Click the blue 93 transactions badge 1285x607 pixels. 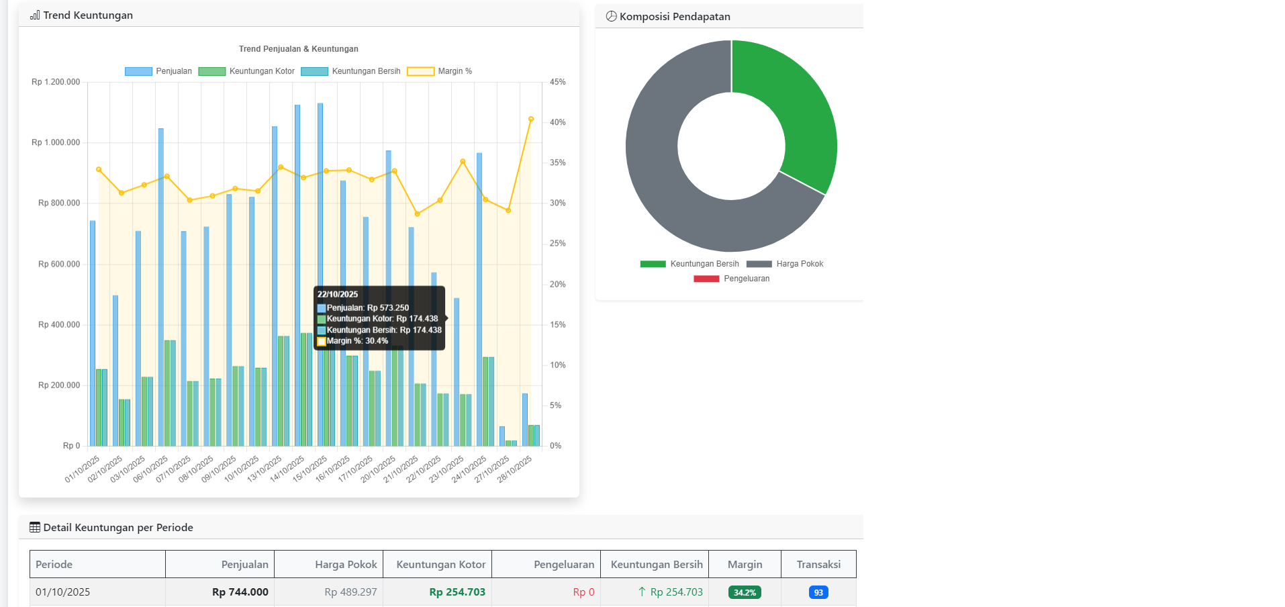tap(818, 592)
